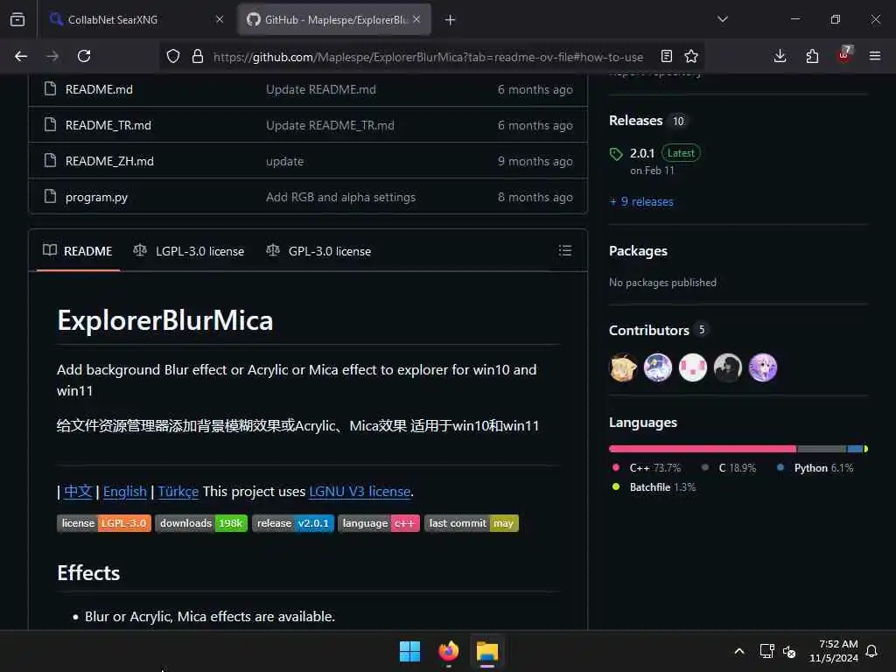Click the pink C++ language bar segment
Screen dimensions: 896x672
(x=703, y=449)
